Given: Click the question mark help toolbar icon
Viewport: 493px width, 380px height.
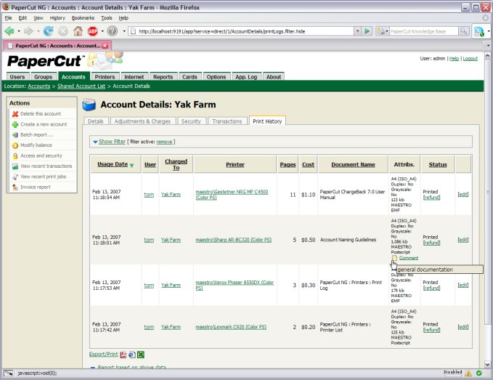Looking at the screenshot, I should [x=113, y=31].
